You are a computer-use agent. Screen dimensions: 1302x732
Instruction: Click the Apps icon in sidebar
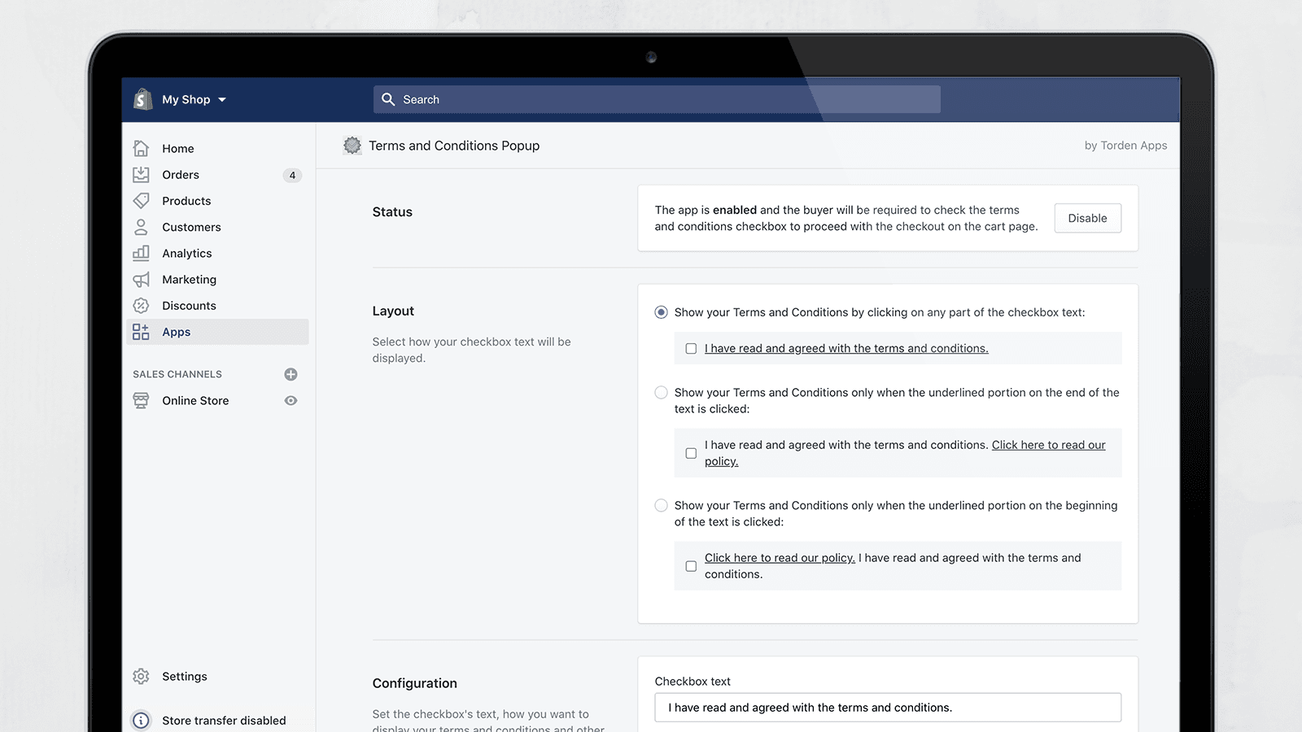point(140,331)
